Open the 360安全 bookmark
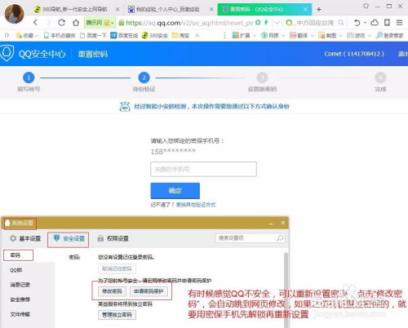Image resolution: width=408 pixels, height=328 pixels. pyautogui.click(x=154, y=35)
